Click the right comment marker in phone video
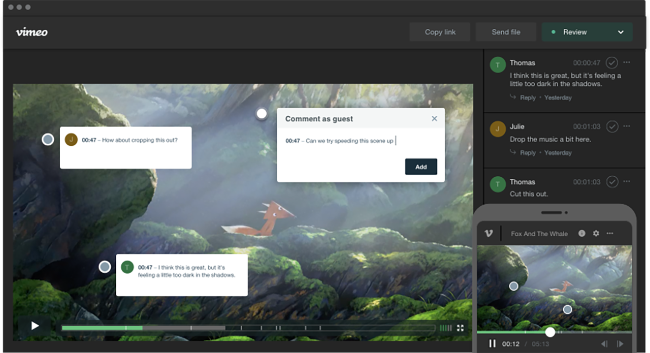Screen dimensions: 650x353 (567, 309)
